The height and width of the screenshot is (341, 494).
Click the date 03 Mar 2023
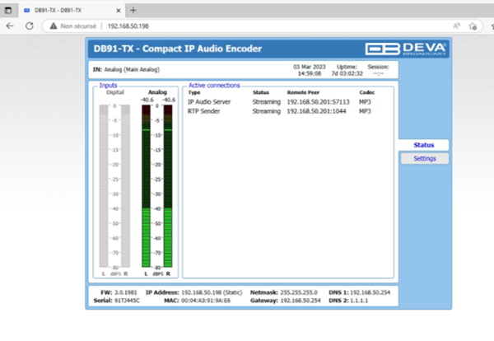click(309, 67)
